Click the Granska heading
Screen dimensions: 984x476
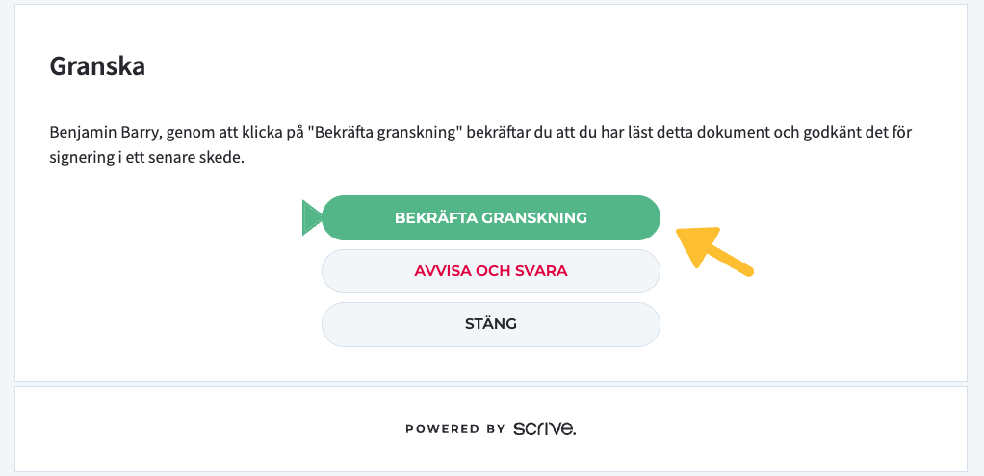click(97, 67)
